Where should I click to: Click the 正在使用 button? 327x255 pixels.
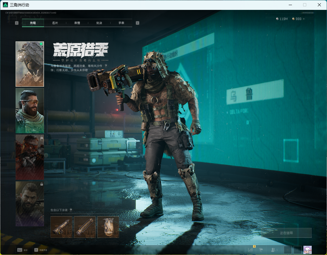(x=286, y=233)
